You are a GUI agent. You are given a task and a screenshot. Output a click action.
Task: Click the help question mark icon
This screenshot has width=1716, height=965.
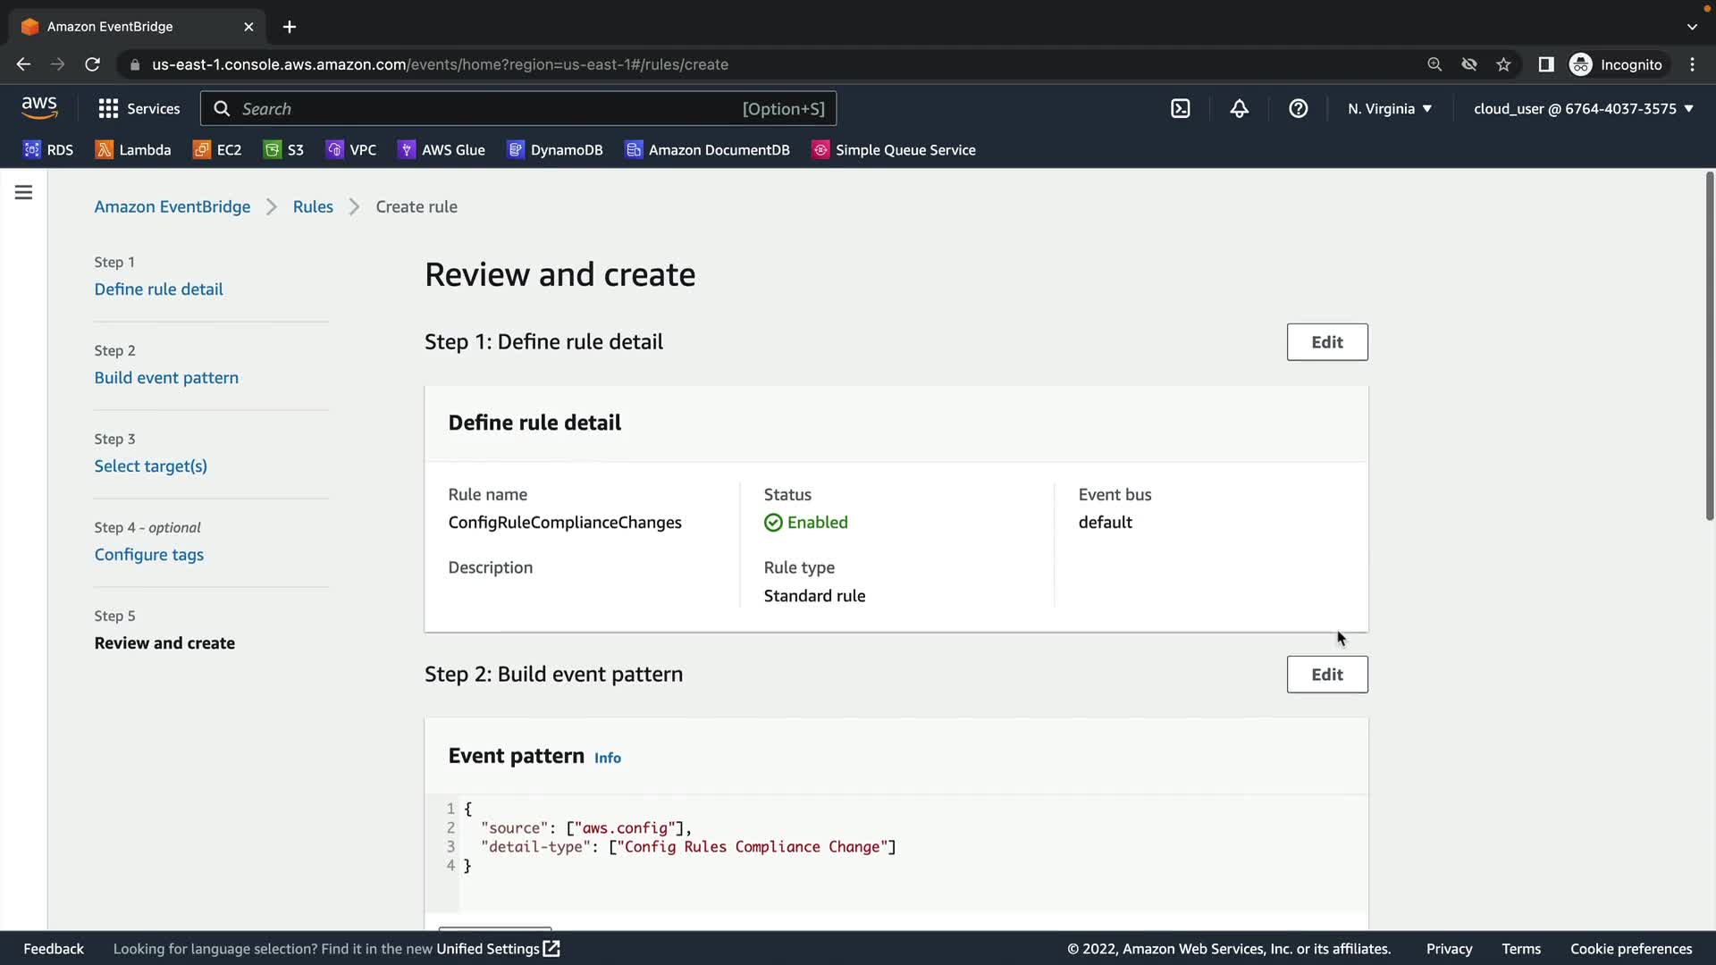1298,109
